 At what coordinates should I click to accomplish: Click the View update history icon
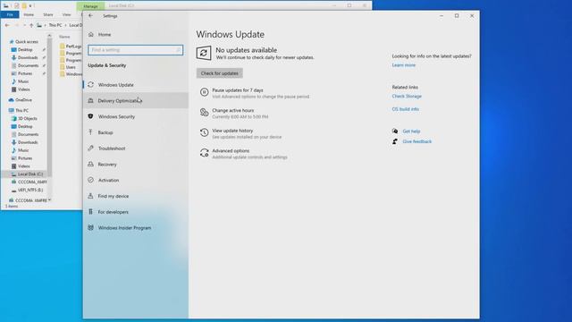205,132
